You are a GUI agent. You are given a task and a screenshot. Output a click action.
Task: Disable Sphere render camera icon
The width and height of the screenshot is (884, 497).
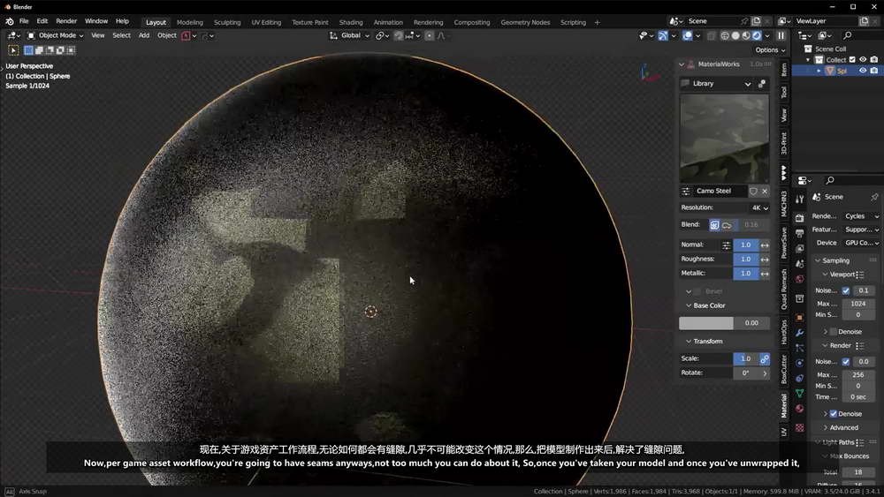pyautogui.click(x=874, y=71)
